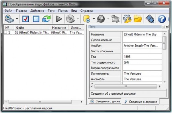This screenshot has width=172, height=113.
Task: Sort by the Файл column header
Action: (32, 27)
